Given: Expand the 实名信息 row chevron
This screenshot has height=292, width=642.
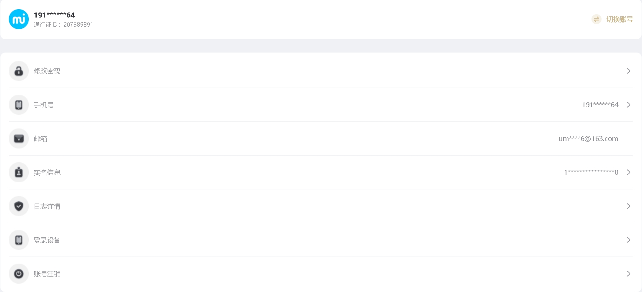Looking at the screenshot, I should pos(629,172).
